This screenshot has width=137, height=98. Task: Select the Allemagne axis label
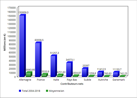click(25, 80)
